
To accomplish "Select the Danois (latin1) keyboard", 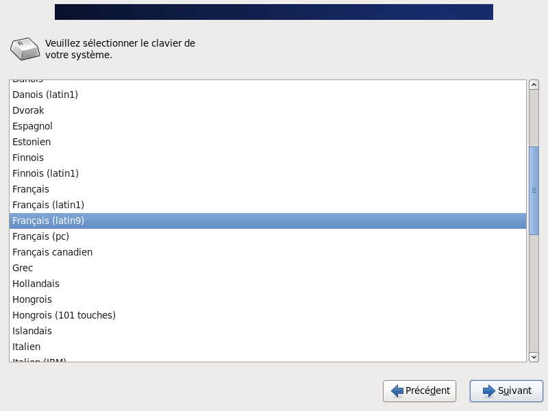I will [x=45, y=95].
